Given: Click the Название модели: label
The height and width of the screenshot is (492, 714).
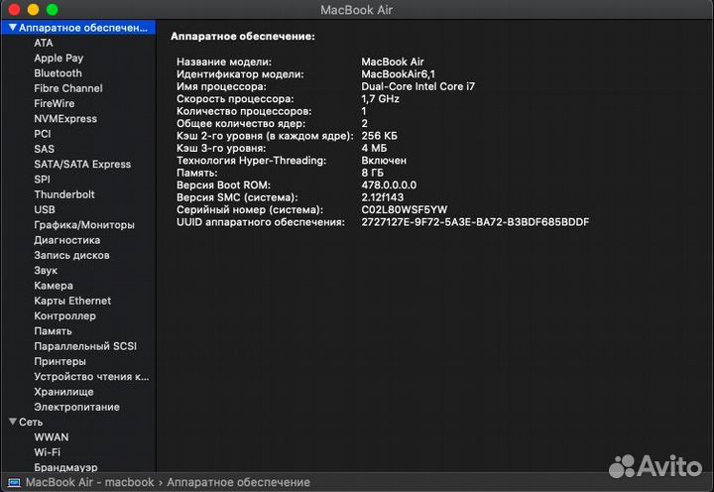Looking at the screenshot, I should [x=223, y=61].
